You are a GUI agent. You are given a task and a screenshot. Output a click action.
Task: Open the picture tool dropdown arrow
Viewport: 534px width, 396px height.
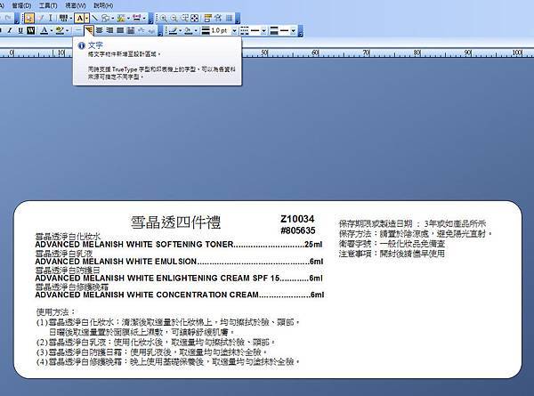tap(128, 18)
